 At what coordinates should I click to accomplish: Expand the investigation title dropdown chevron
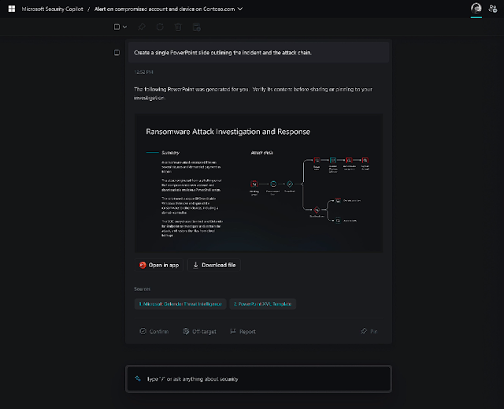240,9
